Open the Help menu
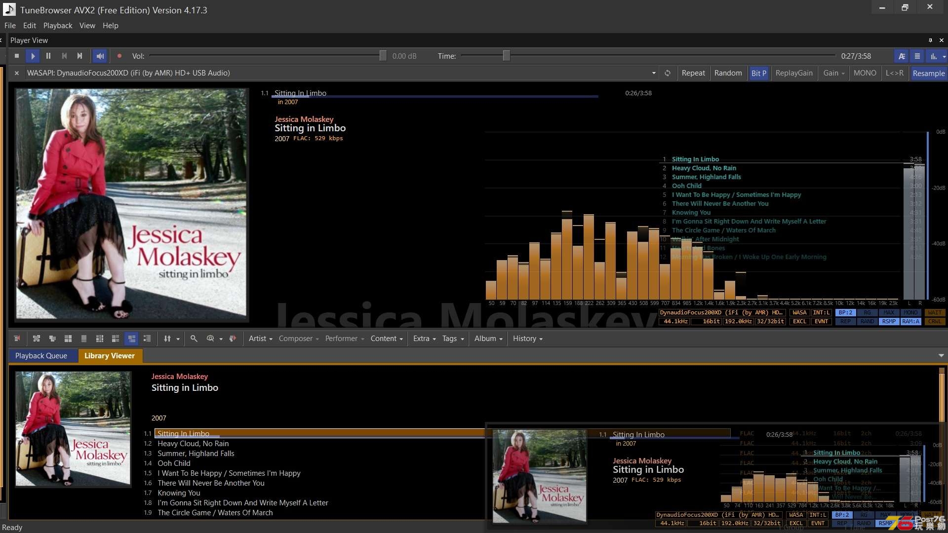Viewport: 948px width, 533px height. click(x=111, y=26)
